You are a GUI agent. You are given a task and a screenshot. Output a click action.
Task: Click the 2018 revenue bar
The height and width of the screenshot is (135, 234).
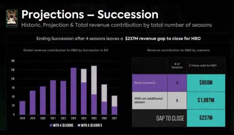[x=22, y=108]
